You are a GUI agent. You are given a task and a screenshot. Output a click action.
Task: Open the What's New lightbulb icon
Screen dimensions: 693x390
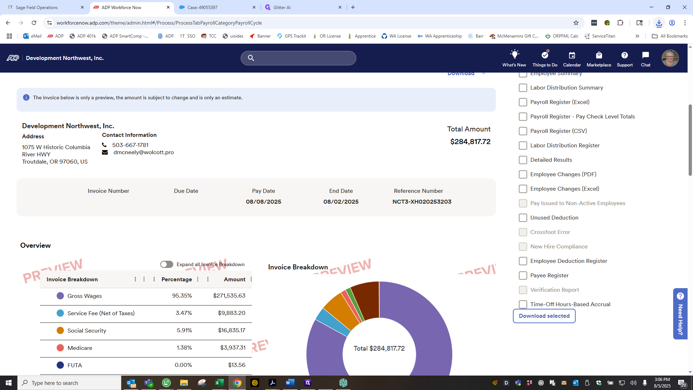click(x=514, y=55)
